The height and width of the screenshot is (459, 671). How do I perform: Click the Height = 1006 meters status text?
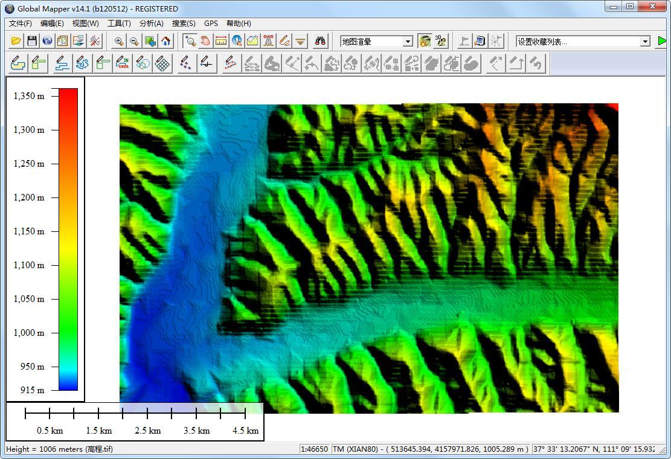59,449
